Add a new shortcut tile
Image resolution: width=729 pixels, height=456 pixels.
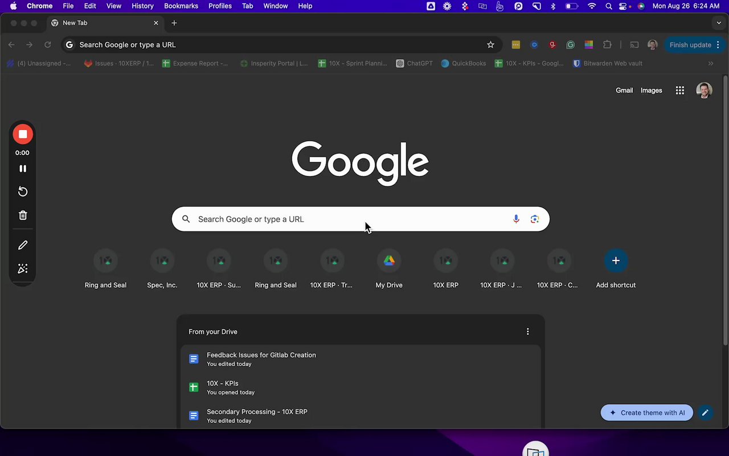tap(616, 269)
